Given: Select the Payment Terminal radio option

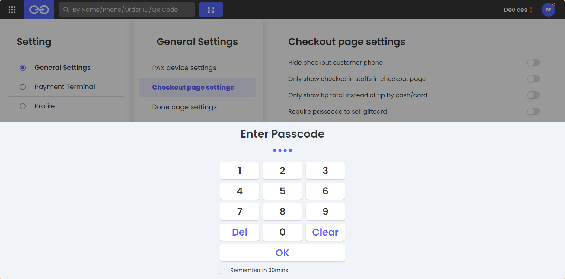Looking at the screenshot, I should 23,87.
